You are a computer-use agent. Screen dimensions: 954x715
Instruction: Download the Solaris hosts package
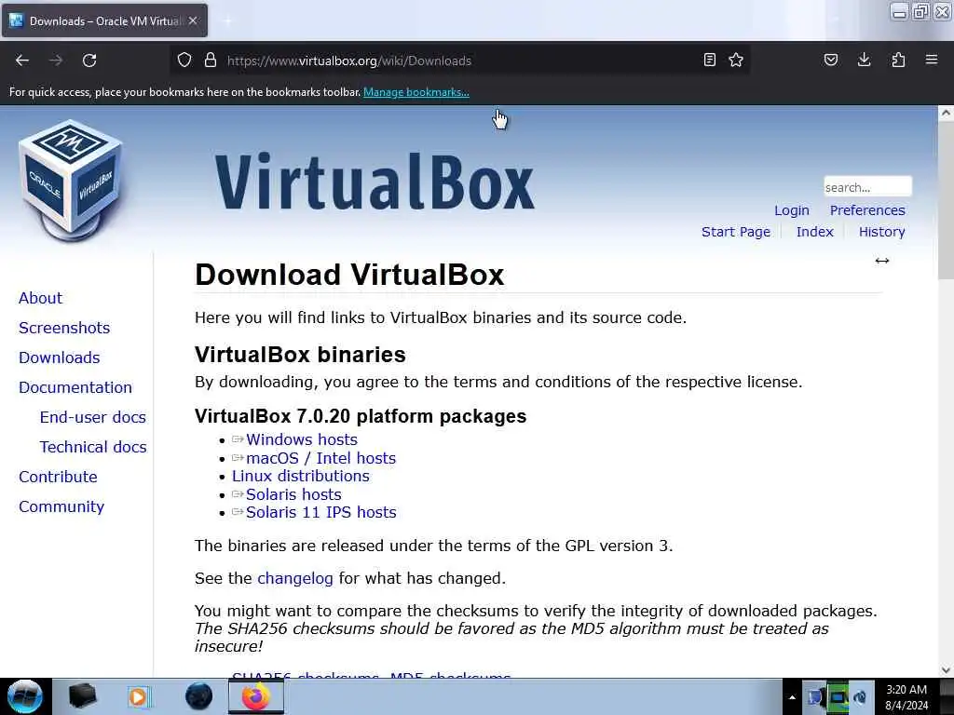[293, 494]
